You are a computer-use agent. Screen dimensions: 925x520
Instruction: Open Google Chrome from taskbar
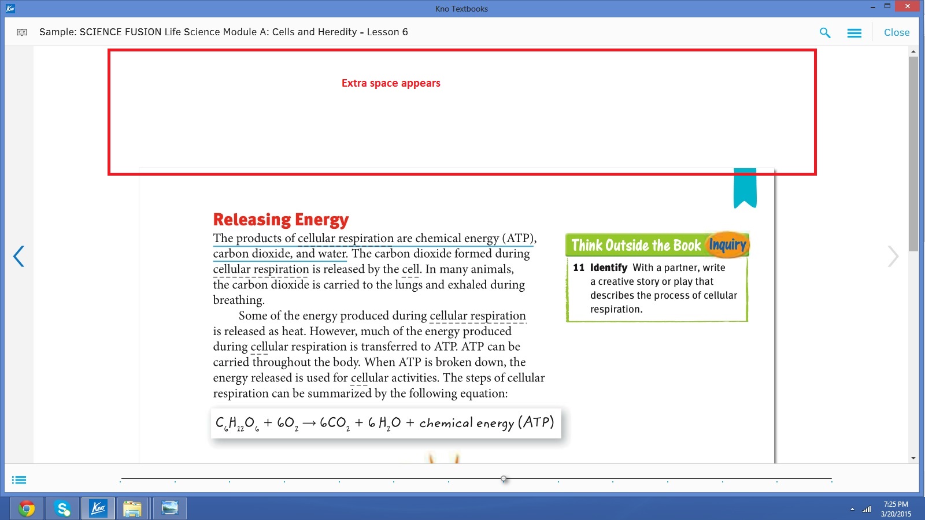coord(26,508)
